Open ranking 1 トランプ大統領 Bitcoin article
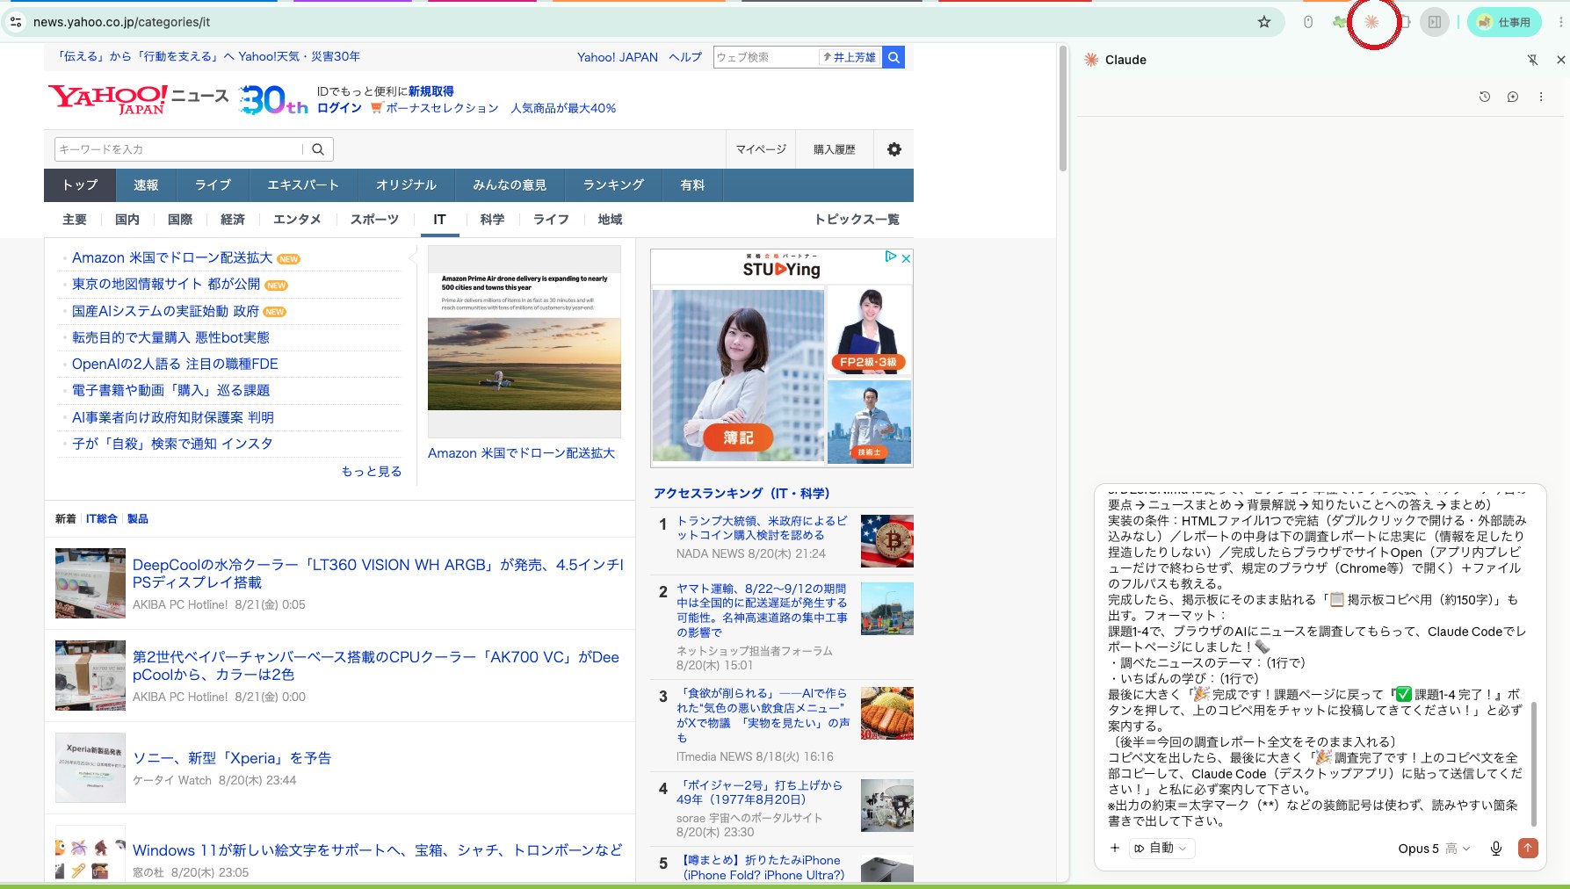 (762, 528)
